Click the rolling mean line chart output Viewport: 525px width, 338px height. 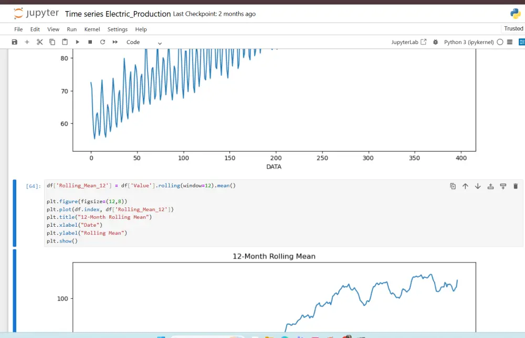274,297
